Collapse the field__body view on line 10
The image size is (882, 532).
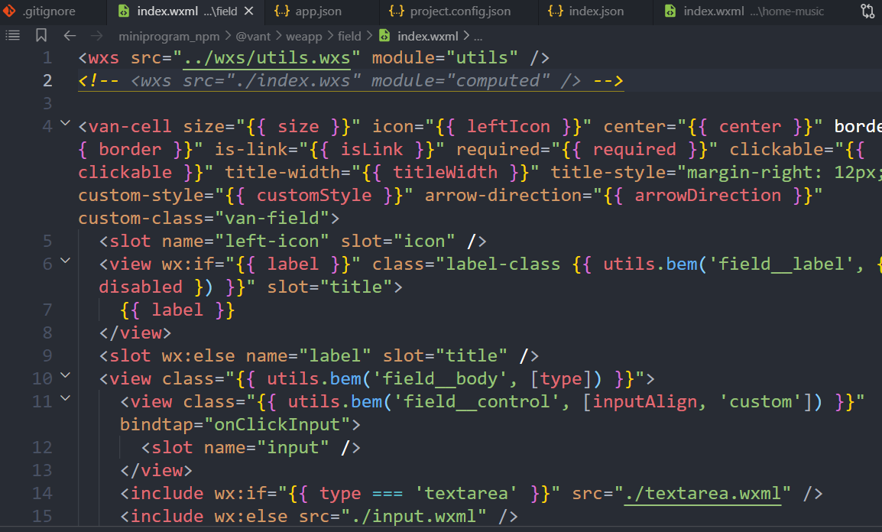coord(65,374)
